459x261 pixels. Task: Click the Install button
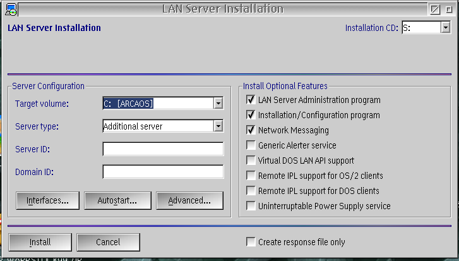pos(40,242)
